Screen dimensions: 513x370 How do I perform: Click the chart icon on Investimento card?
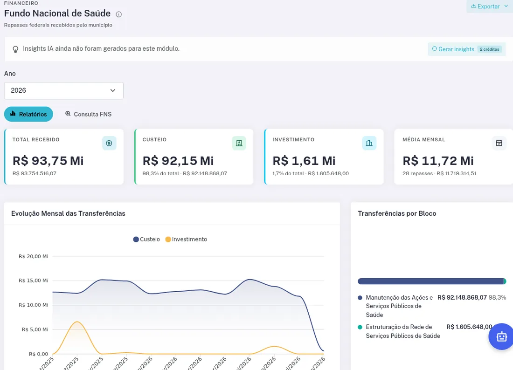click(369, 143)
